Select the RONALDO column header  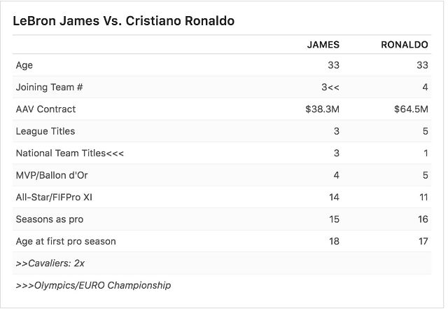(x=405, y=45)
